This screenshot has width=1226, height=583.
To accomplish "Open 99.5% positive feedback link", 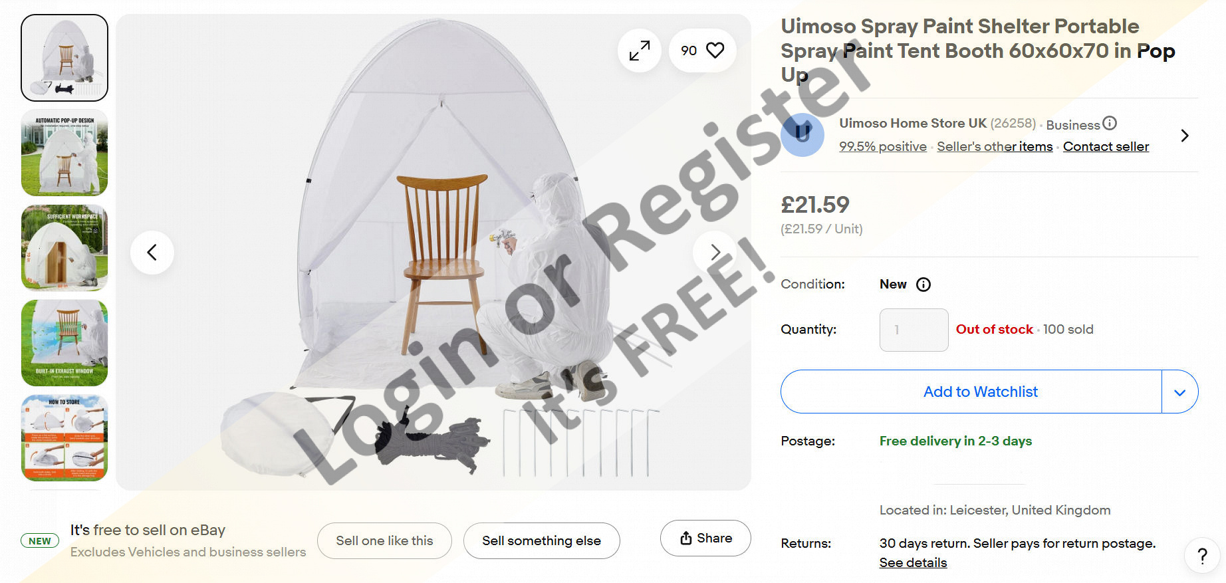I will click(882, 147).
